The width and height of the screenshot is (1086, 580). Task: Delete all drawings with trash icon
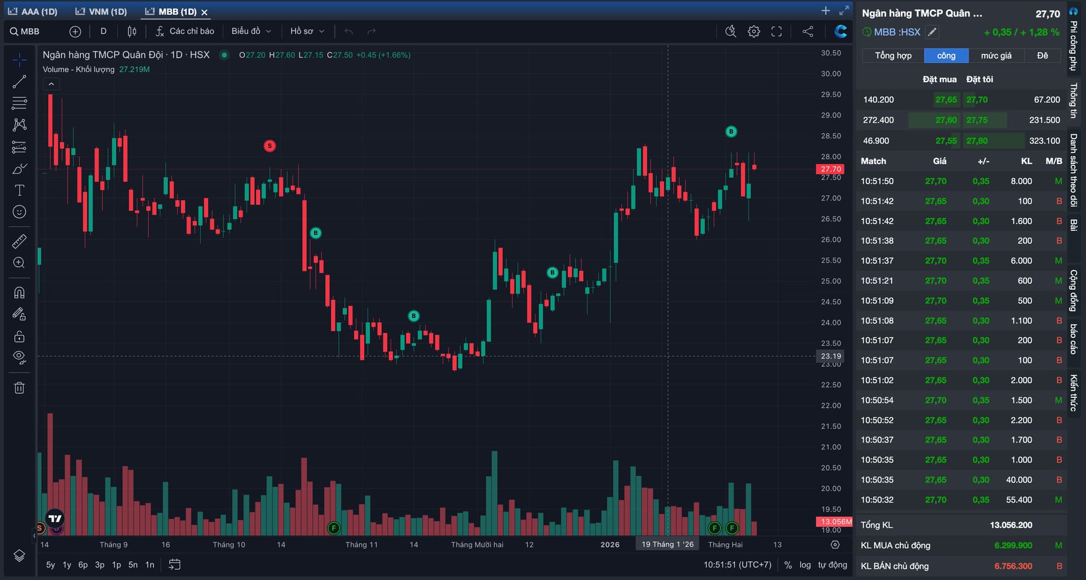[19, 388]
